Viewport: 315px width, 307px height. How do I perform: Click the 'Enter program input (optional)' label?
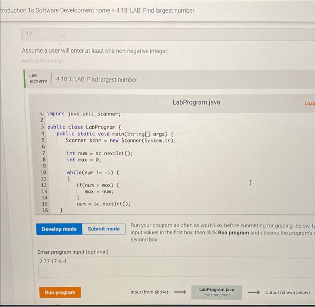click(x=73, y=252)
